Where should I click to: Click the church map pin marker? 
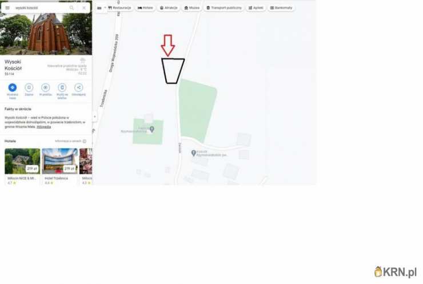tap(193, 153)
